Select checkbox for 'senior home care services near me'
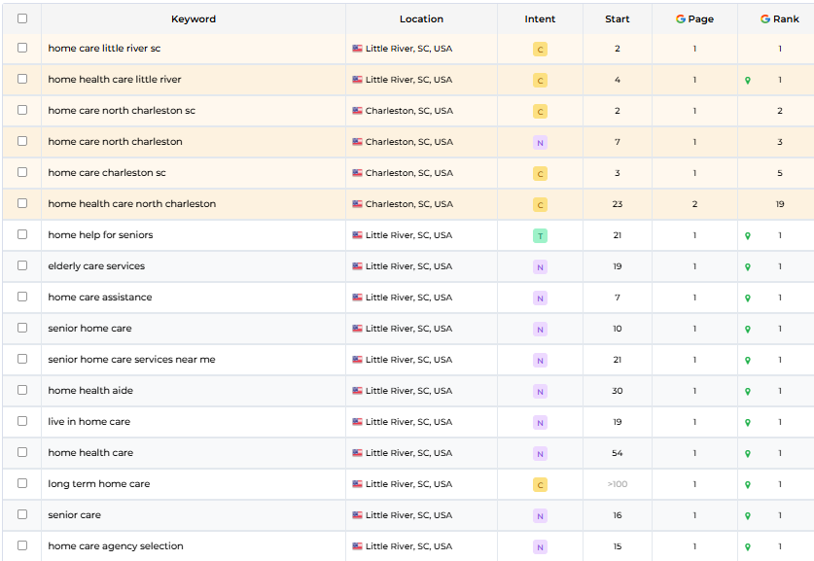 22,359
